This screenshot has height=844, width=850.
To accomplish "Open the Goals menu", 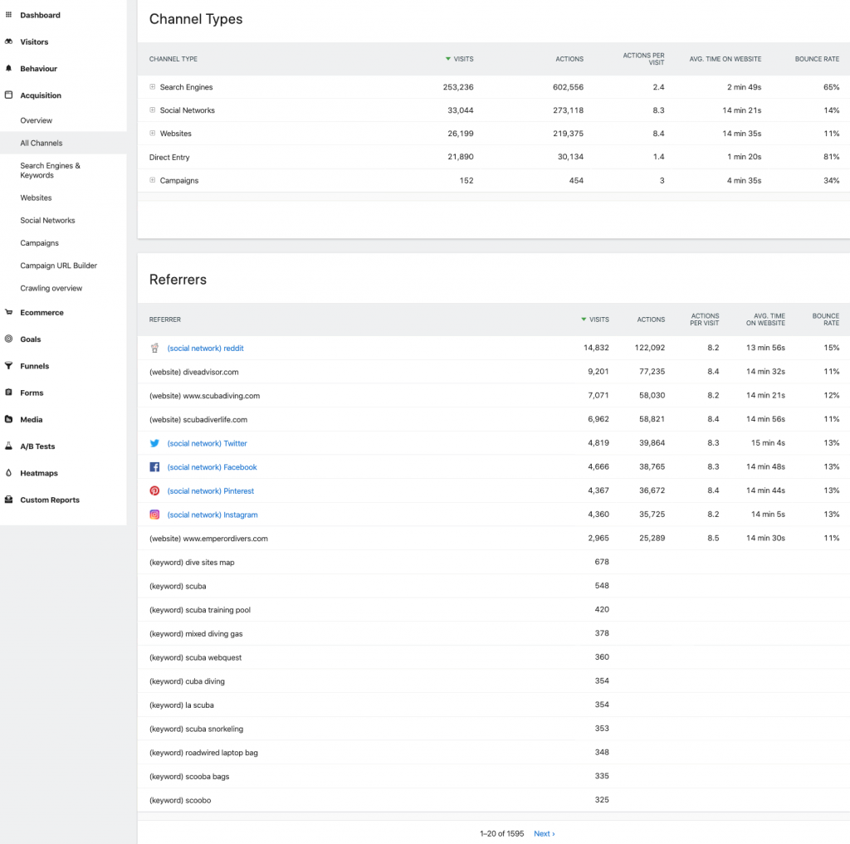I will tap(31, 339).
